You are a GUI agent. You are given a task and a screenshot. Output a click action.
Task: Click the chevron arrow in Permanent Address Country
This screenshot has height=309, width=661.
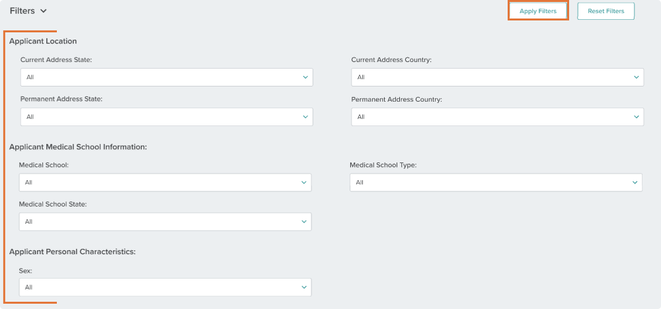tap(636, 117)
